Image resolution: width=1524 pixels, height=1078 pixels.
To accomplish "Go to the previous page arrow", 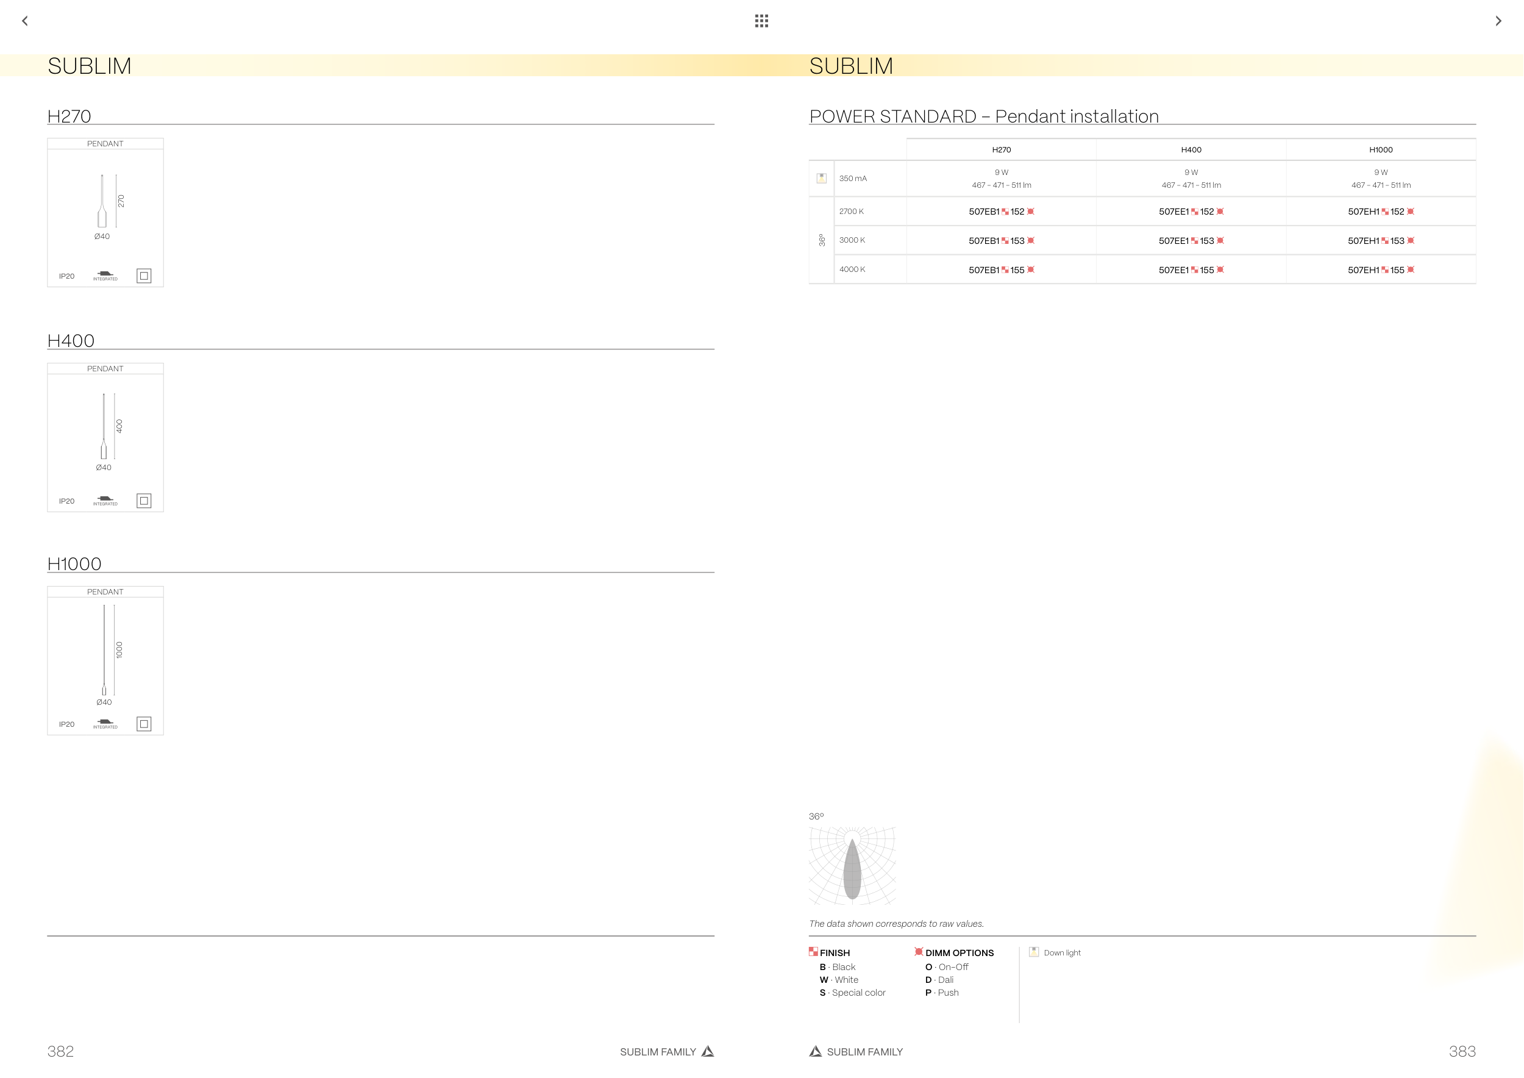I will click(24, 21).
